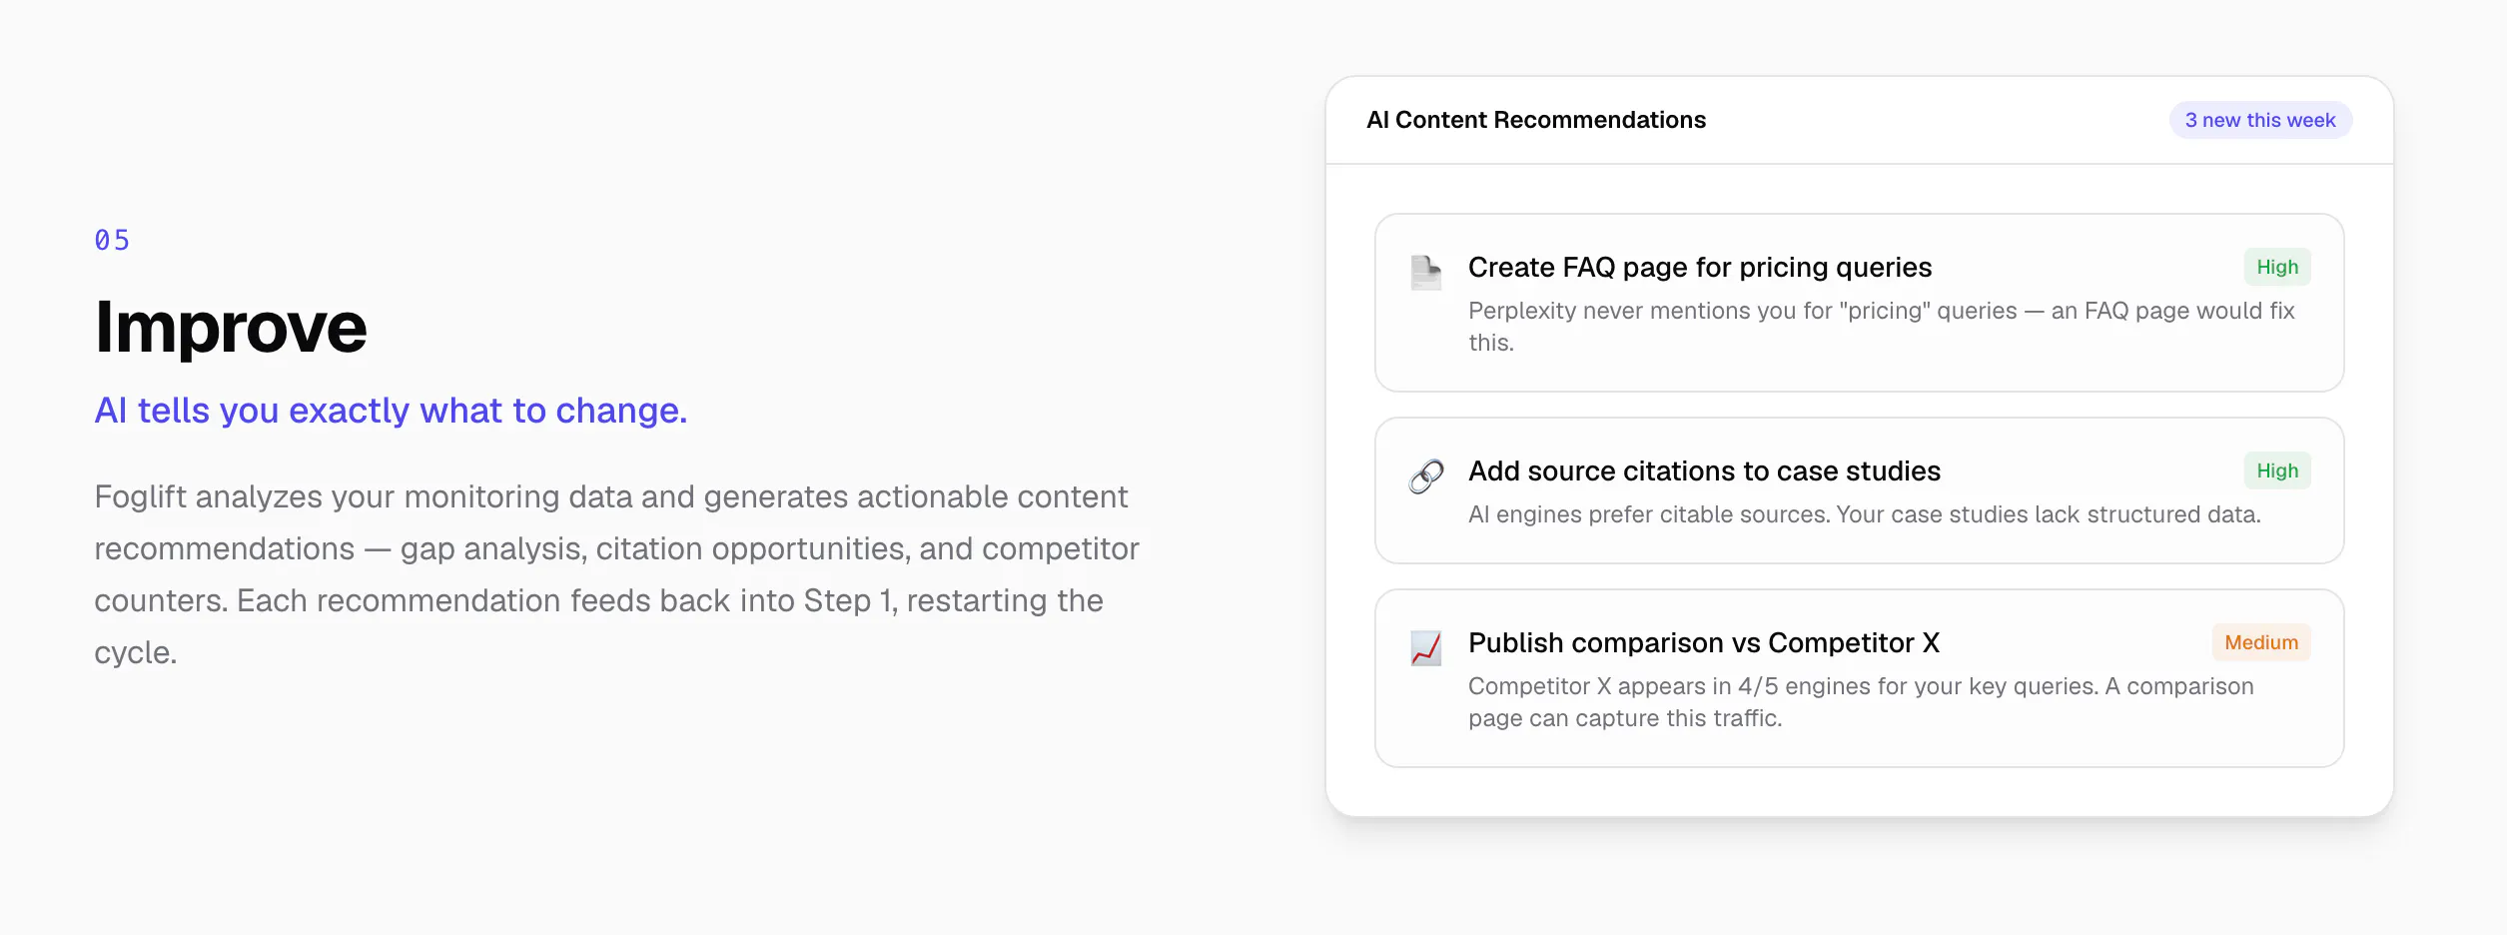
Task: Click the Foglift analyzes monitoring data paragraph
Action: click(x=616, y=574)
